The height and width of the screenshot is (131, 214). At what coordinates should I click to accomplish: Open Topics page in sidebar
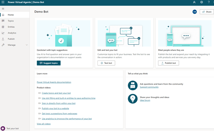15,21
